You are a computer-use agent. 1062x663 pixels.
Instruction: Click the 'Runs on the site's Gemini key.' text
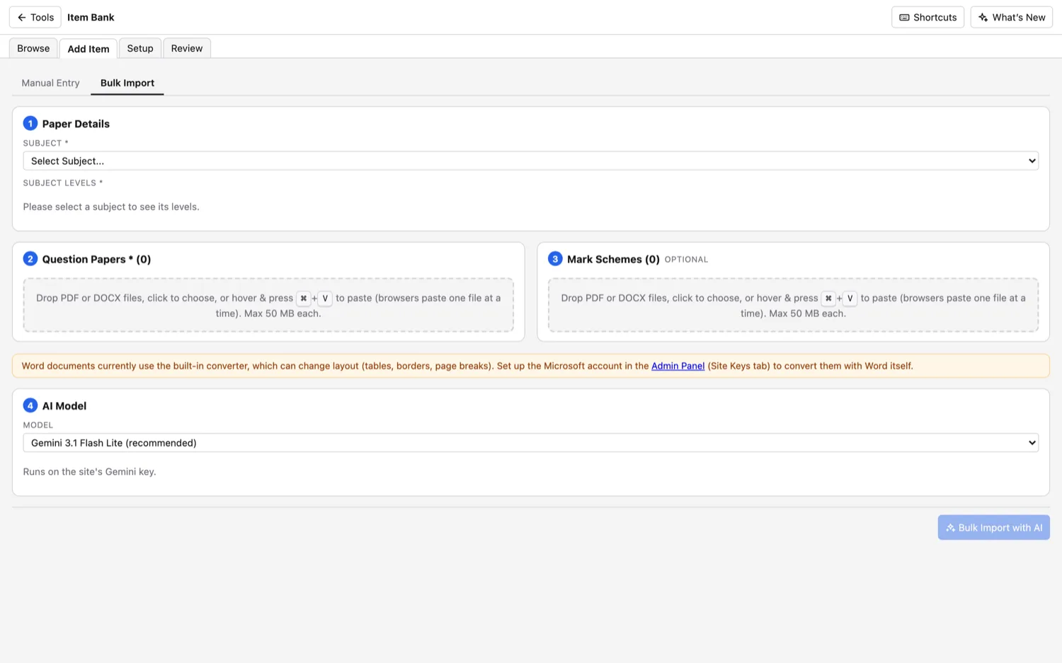pyautogui.click(x=90, y=472)
